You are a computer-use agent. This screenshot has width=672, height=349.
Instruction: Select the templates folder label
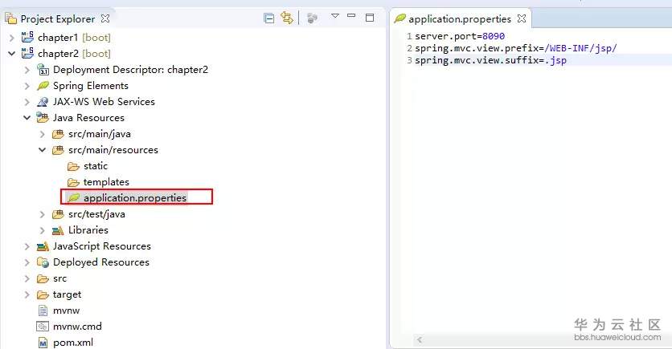[106, 182]
